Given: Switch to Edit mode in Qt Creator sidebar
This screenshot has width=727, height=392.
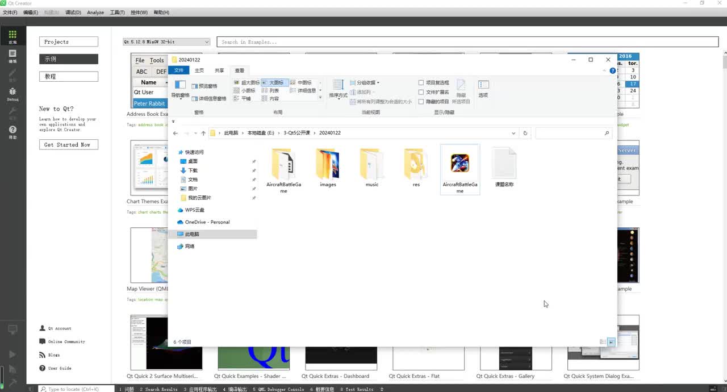Looking at the screenshot, I should (12, 56).
